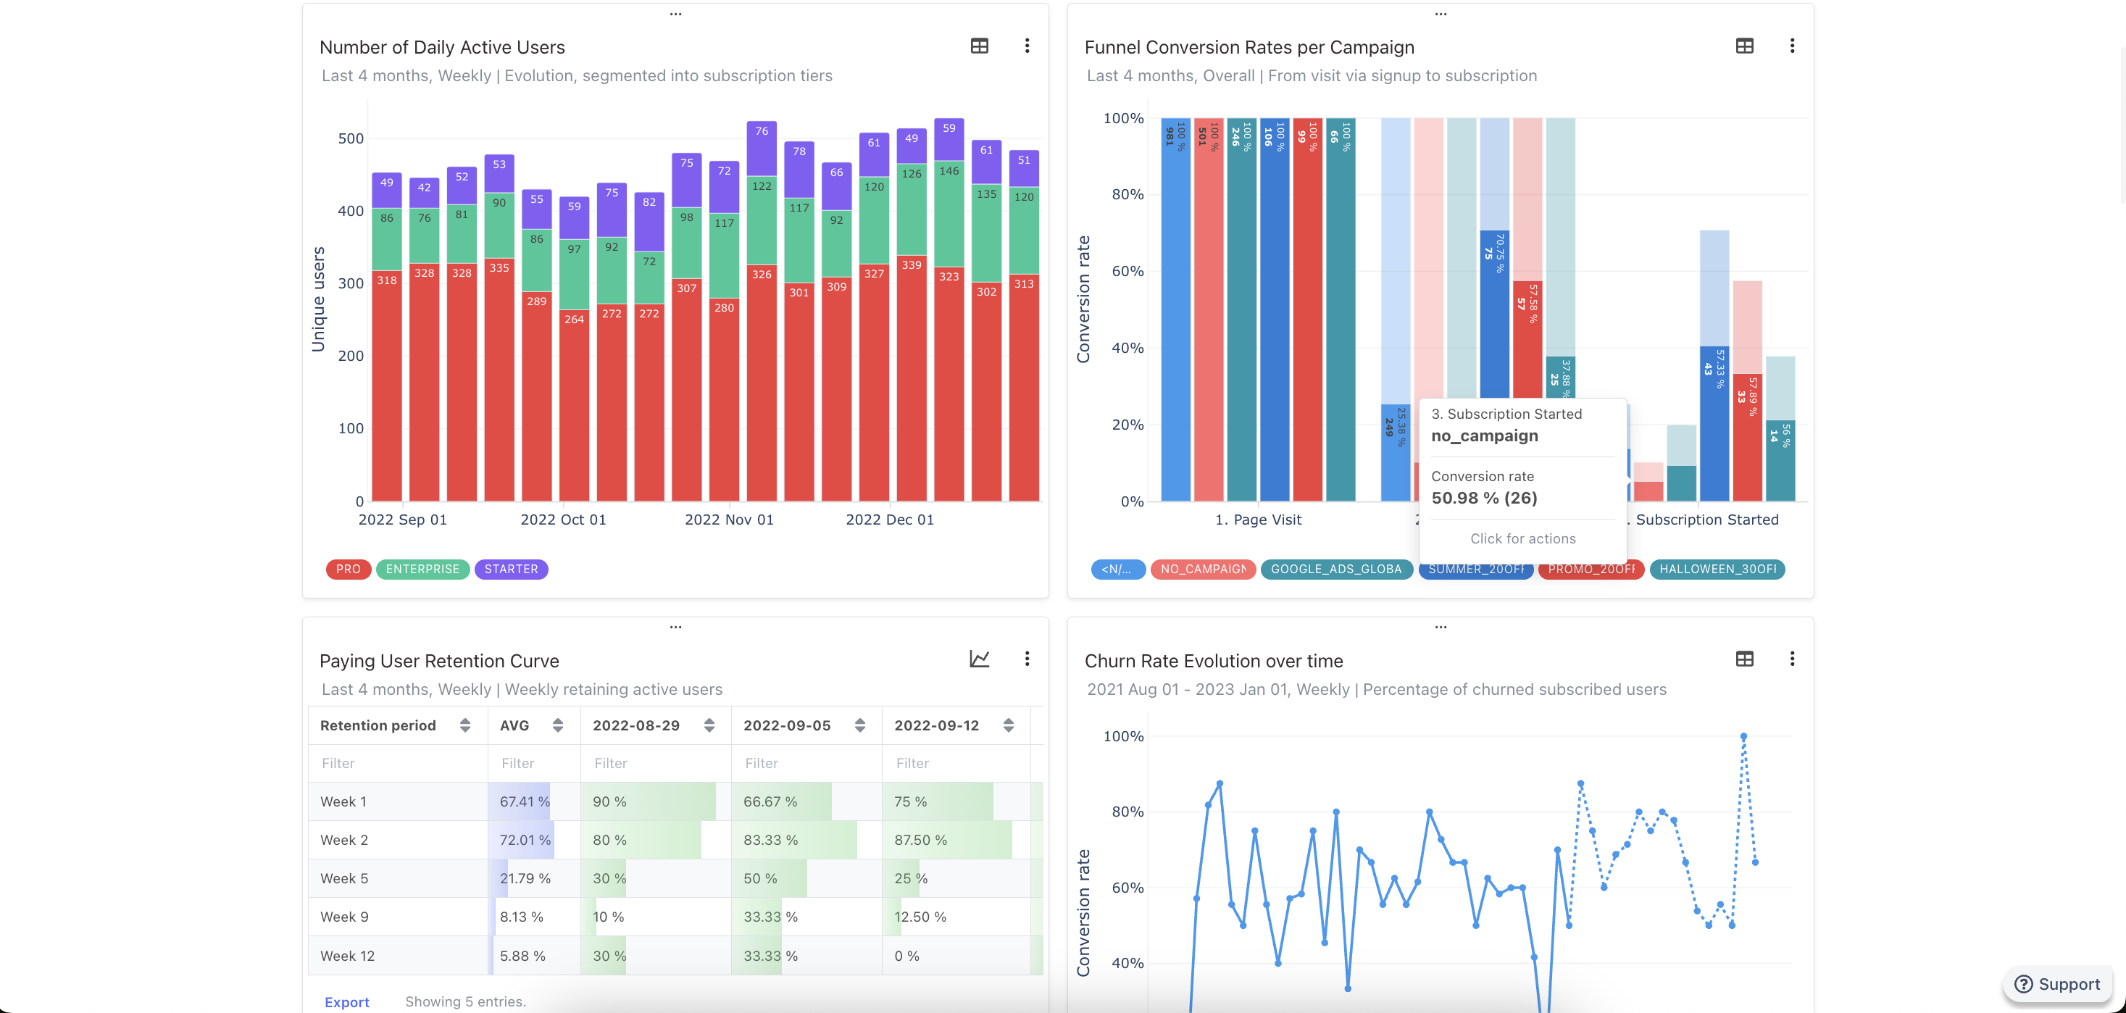Open the Support button

(x=2056, y=984)
